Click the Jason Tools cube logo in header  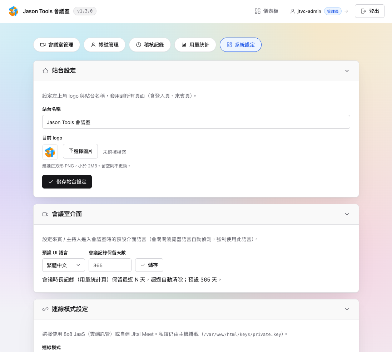coord(14,11)
